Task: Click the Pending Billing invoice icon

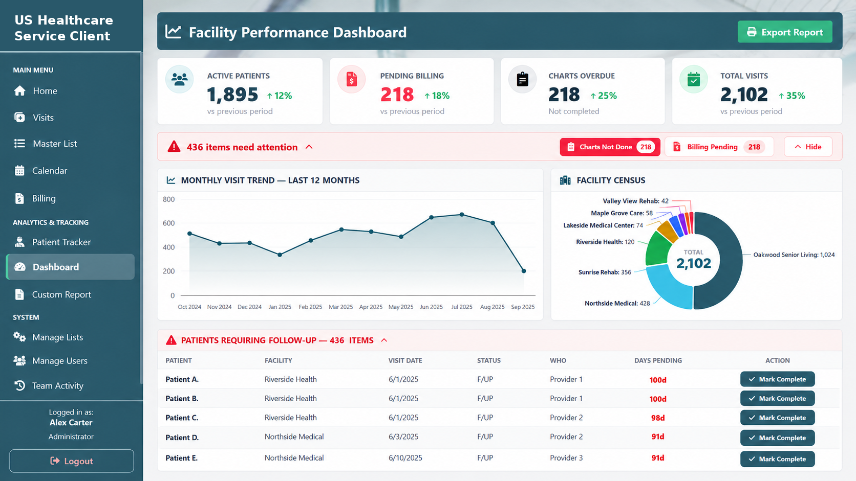Action: coord(352,79)
